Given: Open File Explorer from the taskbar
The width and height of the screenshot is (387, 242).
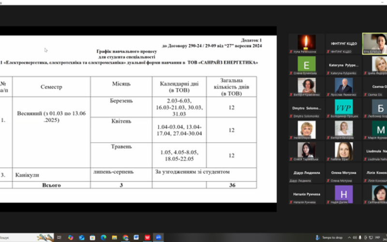Looking at the screenshot, I should click(115, 238).
